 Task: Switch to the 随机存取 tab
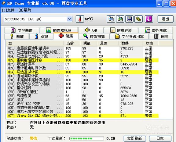click(121, 30)
